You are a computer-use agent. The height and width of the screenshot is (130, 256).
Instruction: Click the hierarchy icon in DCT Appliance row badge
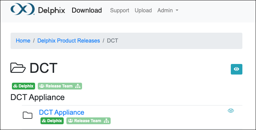(106, 121)
